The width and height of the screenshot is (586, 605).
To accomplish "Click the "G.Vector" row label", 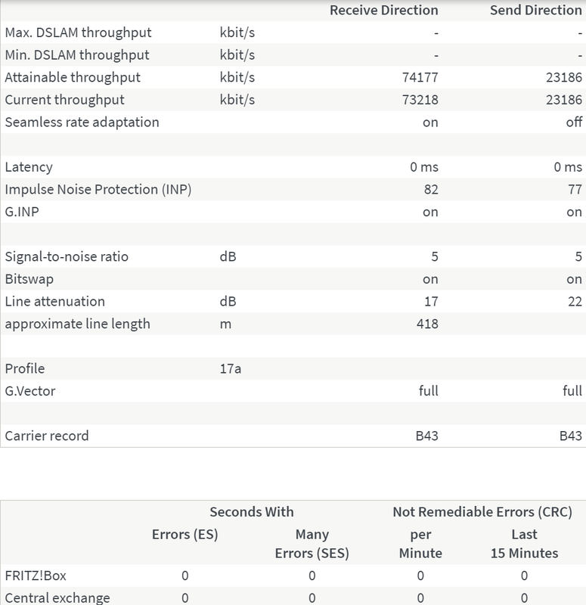I will point(30,392).
